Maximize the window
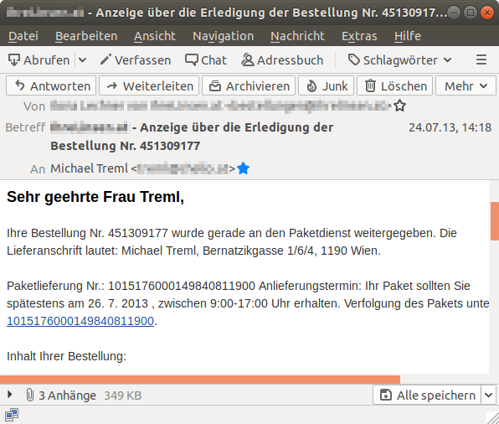The width and height of the screenshot is (499, 424). [471, 13]
